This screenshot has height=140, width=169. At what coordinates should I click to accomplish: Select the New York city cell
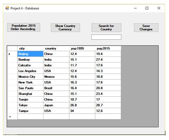coord(30,82)
